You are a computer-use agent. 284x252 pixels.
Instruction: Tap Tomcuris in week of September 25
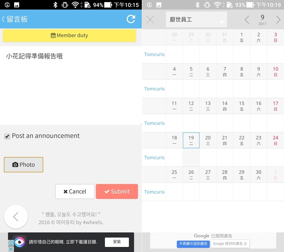(x=154, y=192)
